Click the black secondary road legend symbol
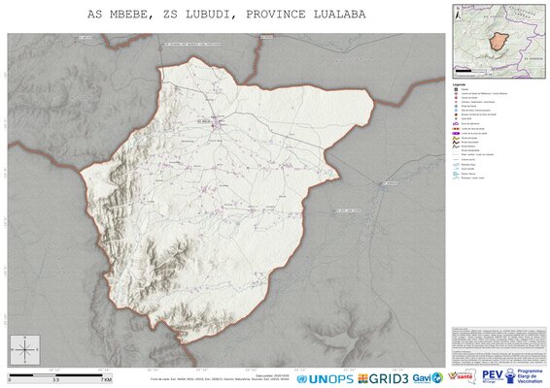Screen dimensions: 550x388 [456, 143]
